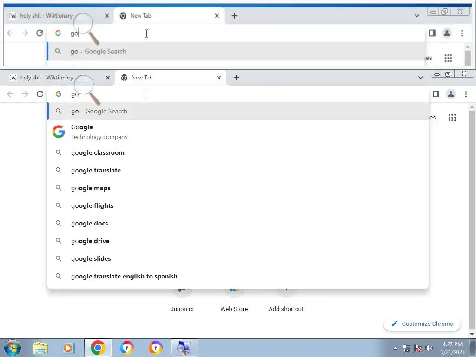Choose 'go - Google Search' suggestion in lower window

238,111
